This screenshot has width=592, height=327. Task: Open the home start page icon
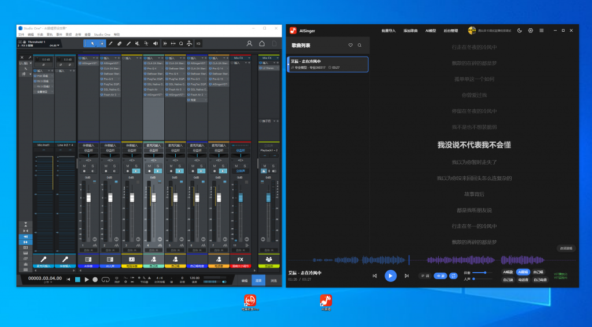[x=262, y=43]
